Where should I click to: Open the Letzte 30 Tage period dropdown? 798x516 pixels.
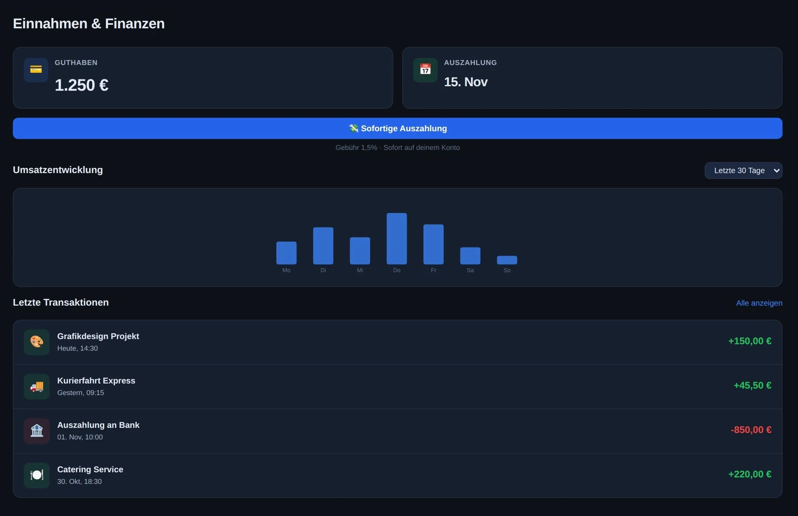click(x=743, y=170)
